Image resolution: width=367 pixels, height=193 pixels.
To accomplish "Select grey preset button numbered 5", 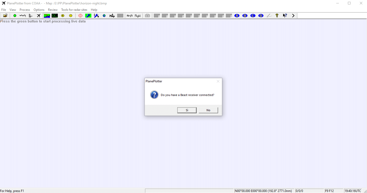I will point(189,16).
